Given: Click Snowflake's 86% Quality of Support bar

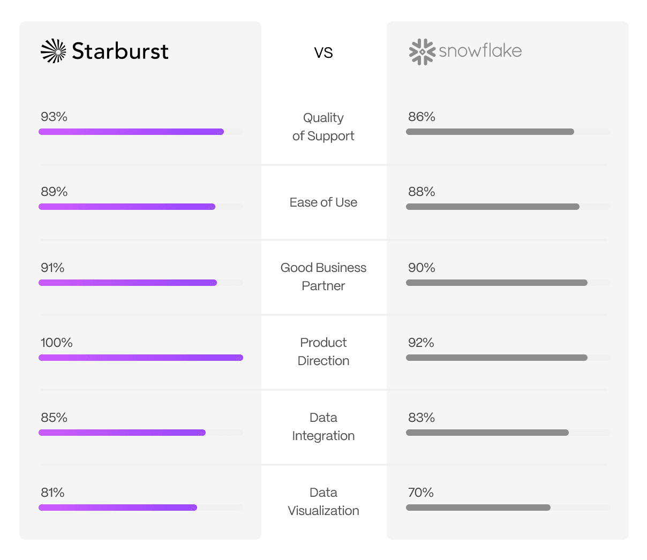Looking at the screenshot, I should [490, 132].
